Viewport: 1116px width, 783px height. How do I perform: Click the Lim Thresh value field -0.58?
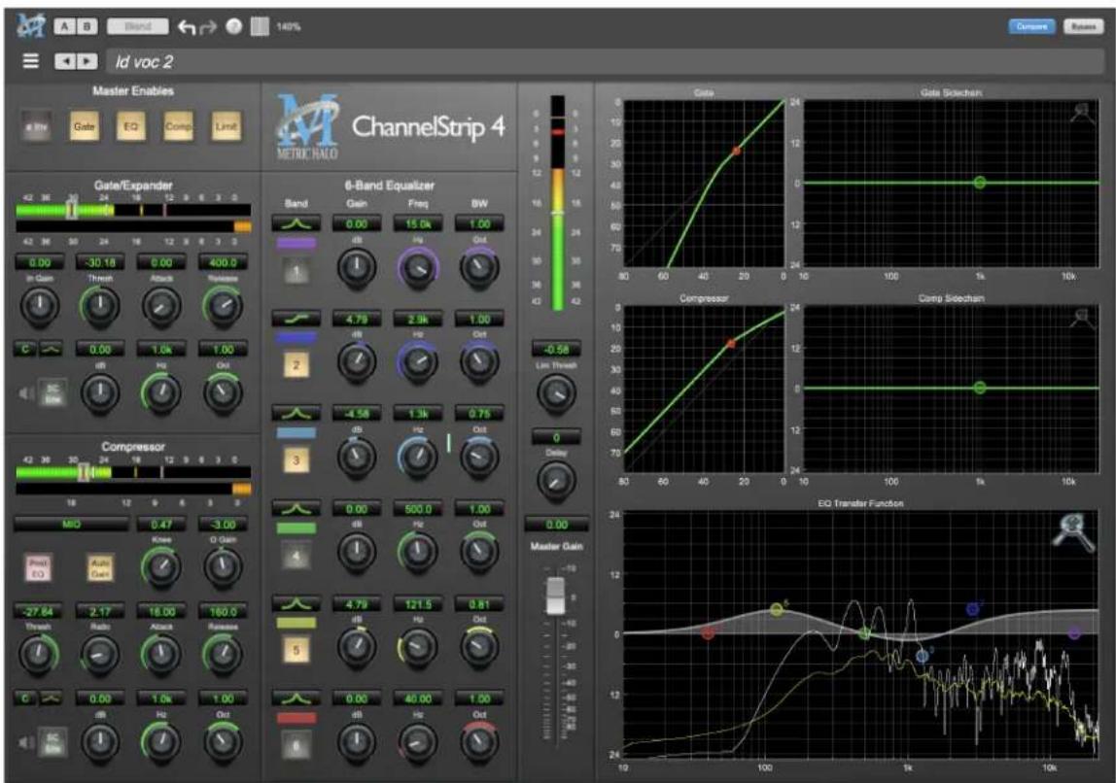tap(556, 349)
